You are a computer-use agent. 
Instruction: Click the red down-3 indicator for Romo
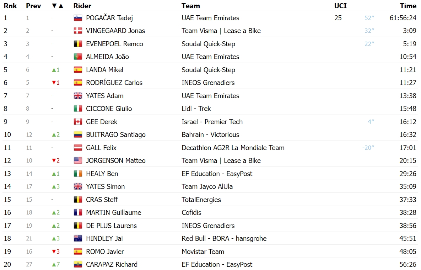pos(55,252)
